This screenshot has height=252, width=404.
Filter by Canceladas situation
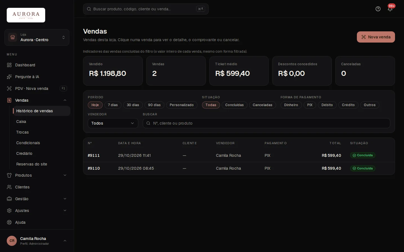tap(263, 105)
